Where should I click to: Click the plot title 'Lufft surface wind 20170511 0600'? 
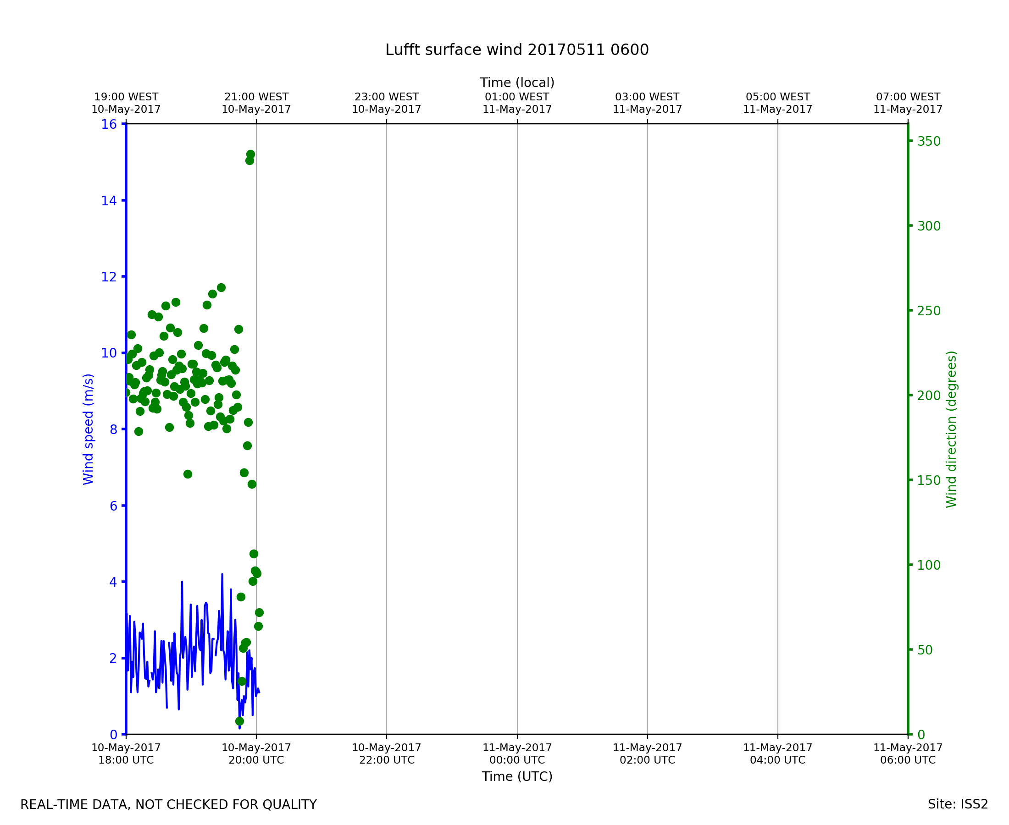517,50
